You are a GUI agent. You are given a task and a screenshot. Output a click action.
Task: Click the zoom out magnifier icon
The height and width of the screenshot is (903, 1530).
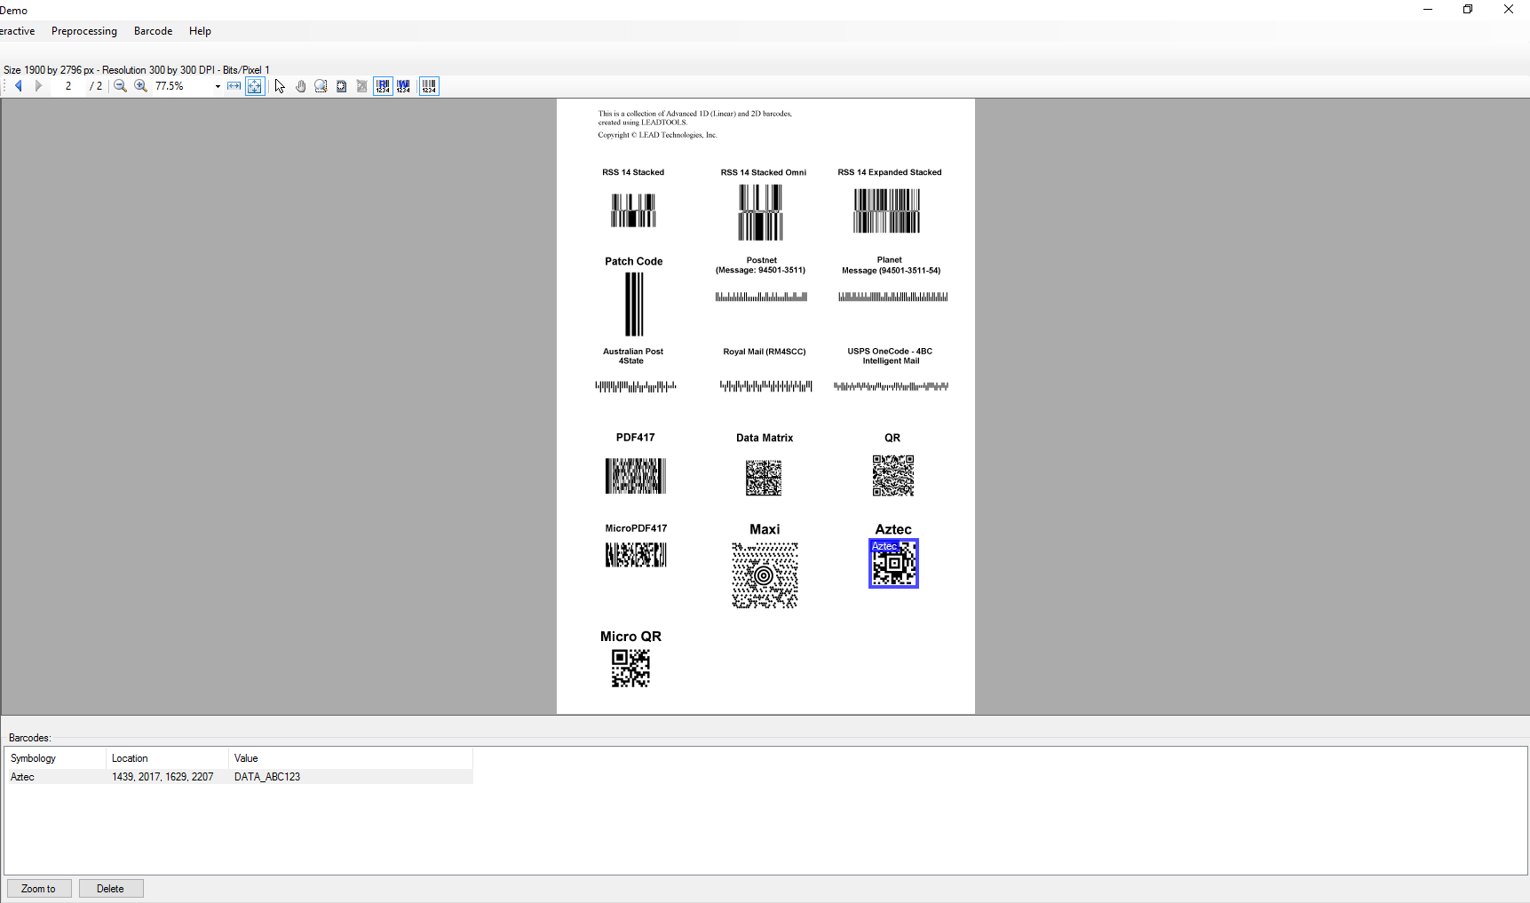point(120,86)
